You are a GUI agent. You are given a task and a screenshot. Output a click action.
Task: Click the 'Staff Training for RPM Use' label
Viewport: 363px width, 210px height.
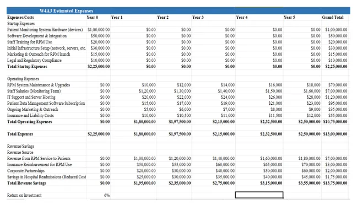29,42
